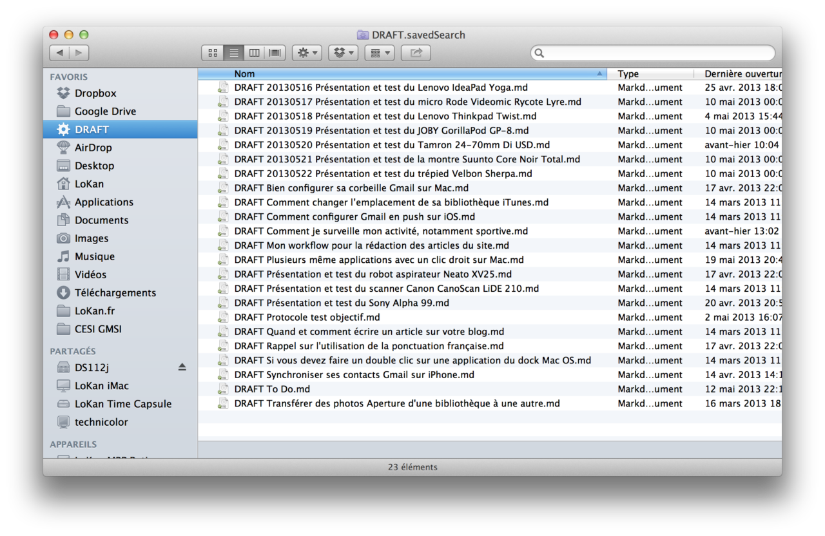Select the DRAFT To Do.md file
This screenshot has width=825, height=536.
click(x=272, y=389)
